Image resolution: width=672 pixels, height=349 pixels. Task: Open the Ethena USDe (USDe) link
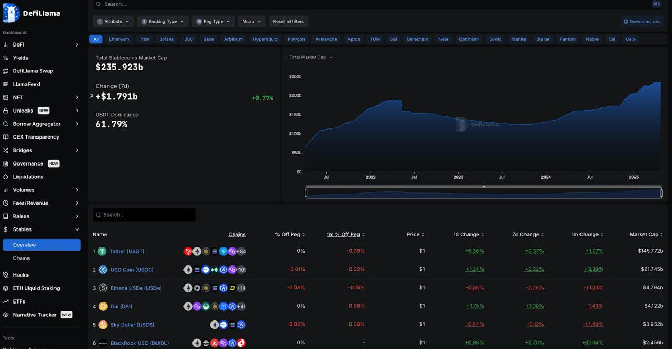[136, 288]
